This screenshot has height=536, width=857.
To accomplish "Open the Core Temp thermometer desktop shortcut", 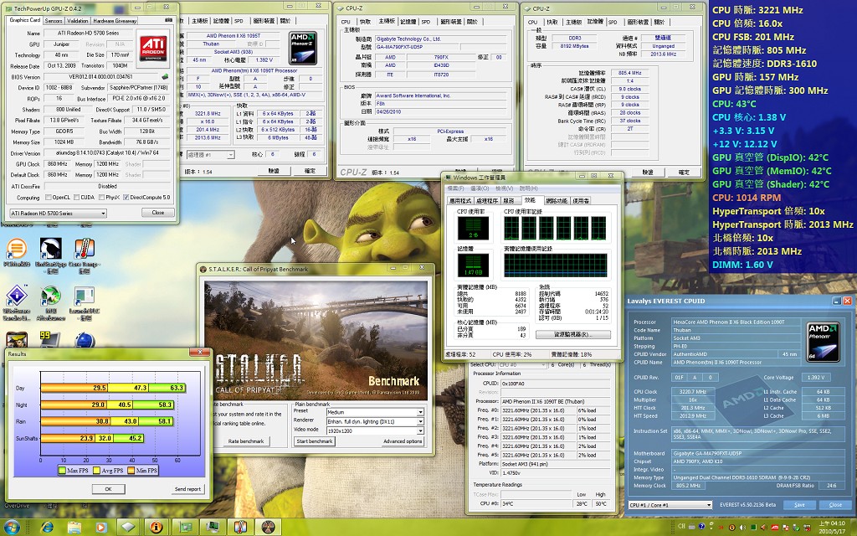I will (x=84, y=255).
